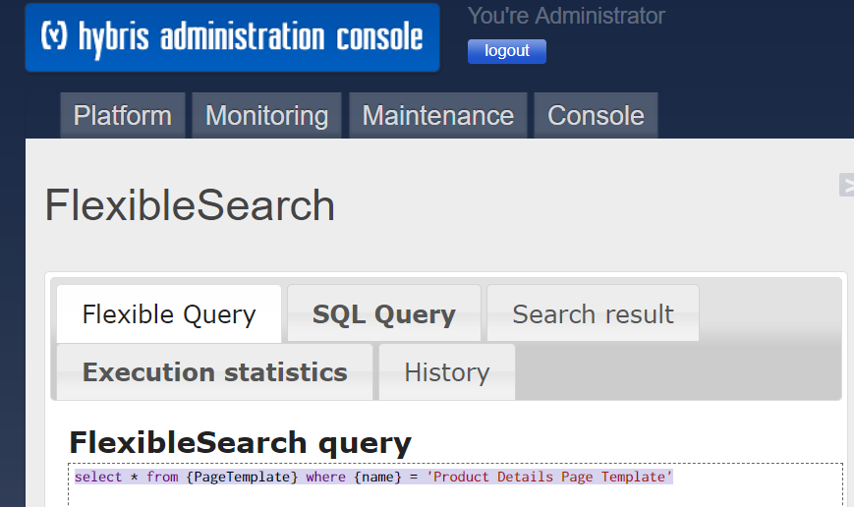Open the Console menu
Image resolution: width=854 pixels, height=507 pixels.
tap(596, 115)
